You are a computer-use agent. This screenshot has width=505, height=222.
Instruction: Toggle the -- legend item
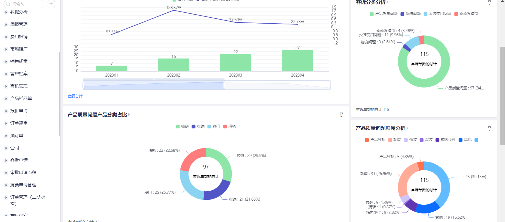coord(479,140)
